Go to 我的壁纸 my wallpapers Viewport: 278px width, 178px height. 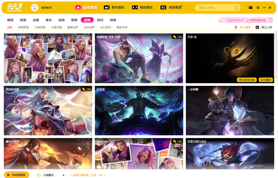coord(142,7)
